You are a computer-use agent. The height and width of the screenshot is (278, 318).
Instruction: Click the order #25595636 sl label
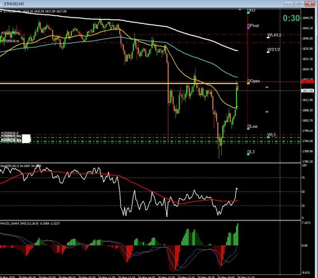(x=10, y=133)
